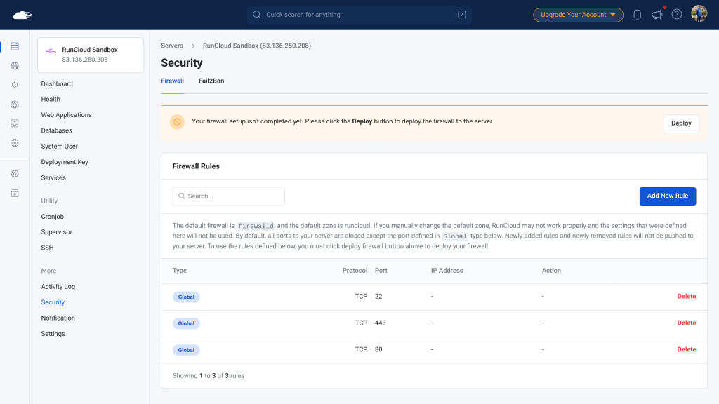Click the Servers breadcrumb link
719x404 pixels.
(x=172, y=46)
